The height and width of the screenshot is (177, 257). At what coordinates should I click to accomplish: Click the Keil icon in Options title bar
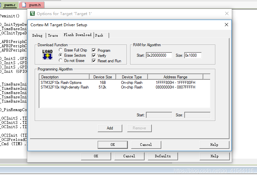pyautogui.click(x=32, y=14)
